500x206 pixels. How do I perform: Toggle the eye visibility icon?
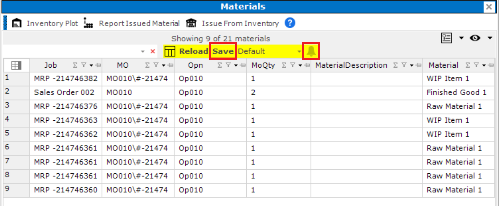click(475, 38)
